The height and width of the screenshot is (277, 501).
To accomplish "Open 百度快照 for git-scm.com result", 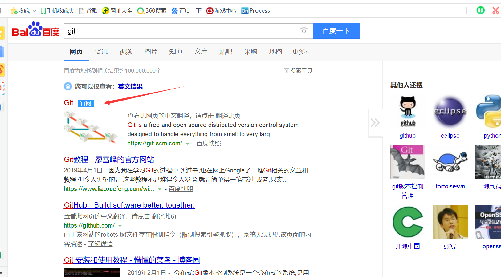I will (x=209, y=144).
